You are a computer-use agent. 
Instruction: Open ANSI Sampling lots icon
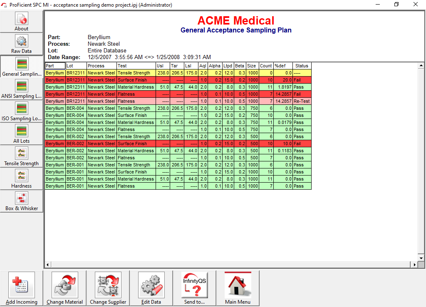(x=22, y=86)
